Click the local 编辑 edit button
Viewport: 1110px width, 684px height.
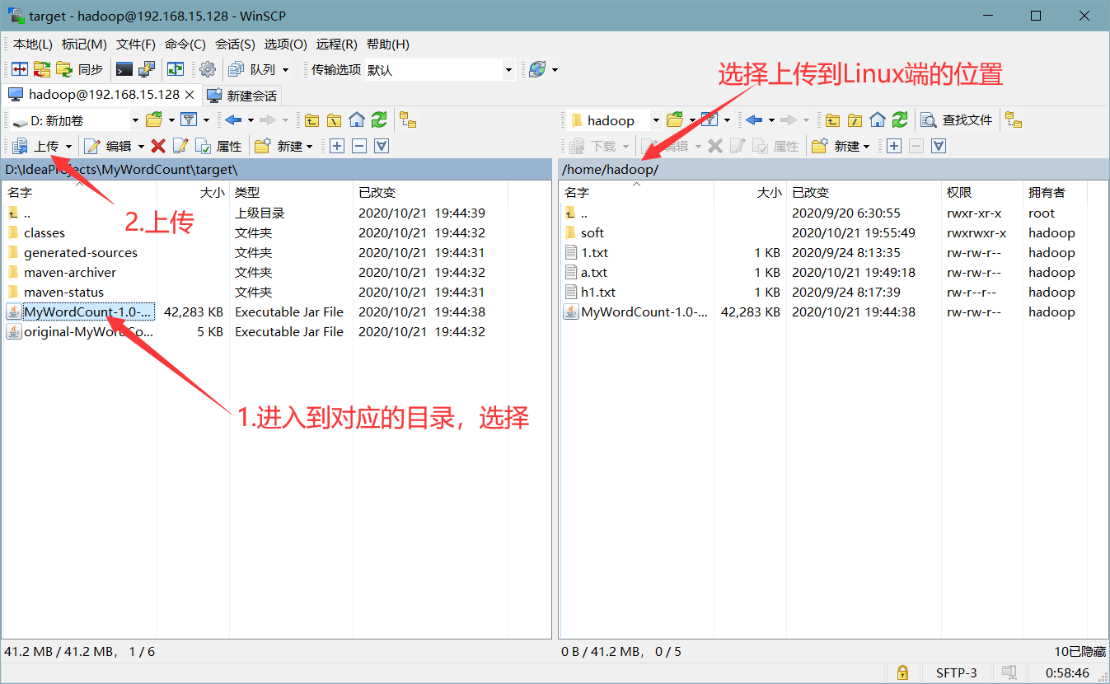pos(108,146)
